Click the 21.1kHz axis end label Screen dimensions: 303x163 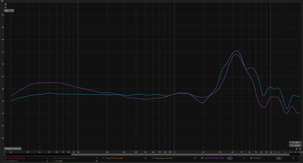[301, 152]
